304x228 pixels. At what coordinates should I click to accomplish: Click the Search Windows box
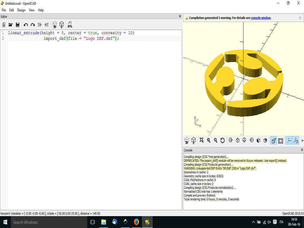(48, 222)
